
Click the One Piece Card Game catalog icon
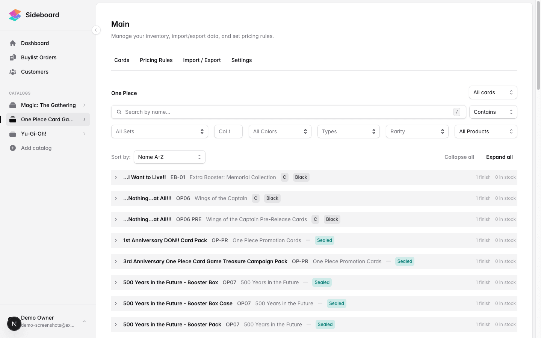tap(13, 119)
